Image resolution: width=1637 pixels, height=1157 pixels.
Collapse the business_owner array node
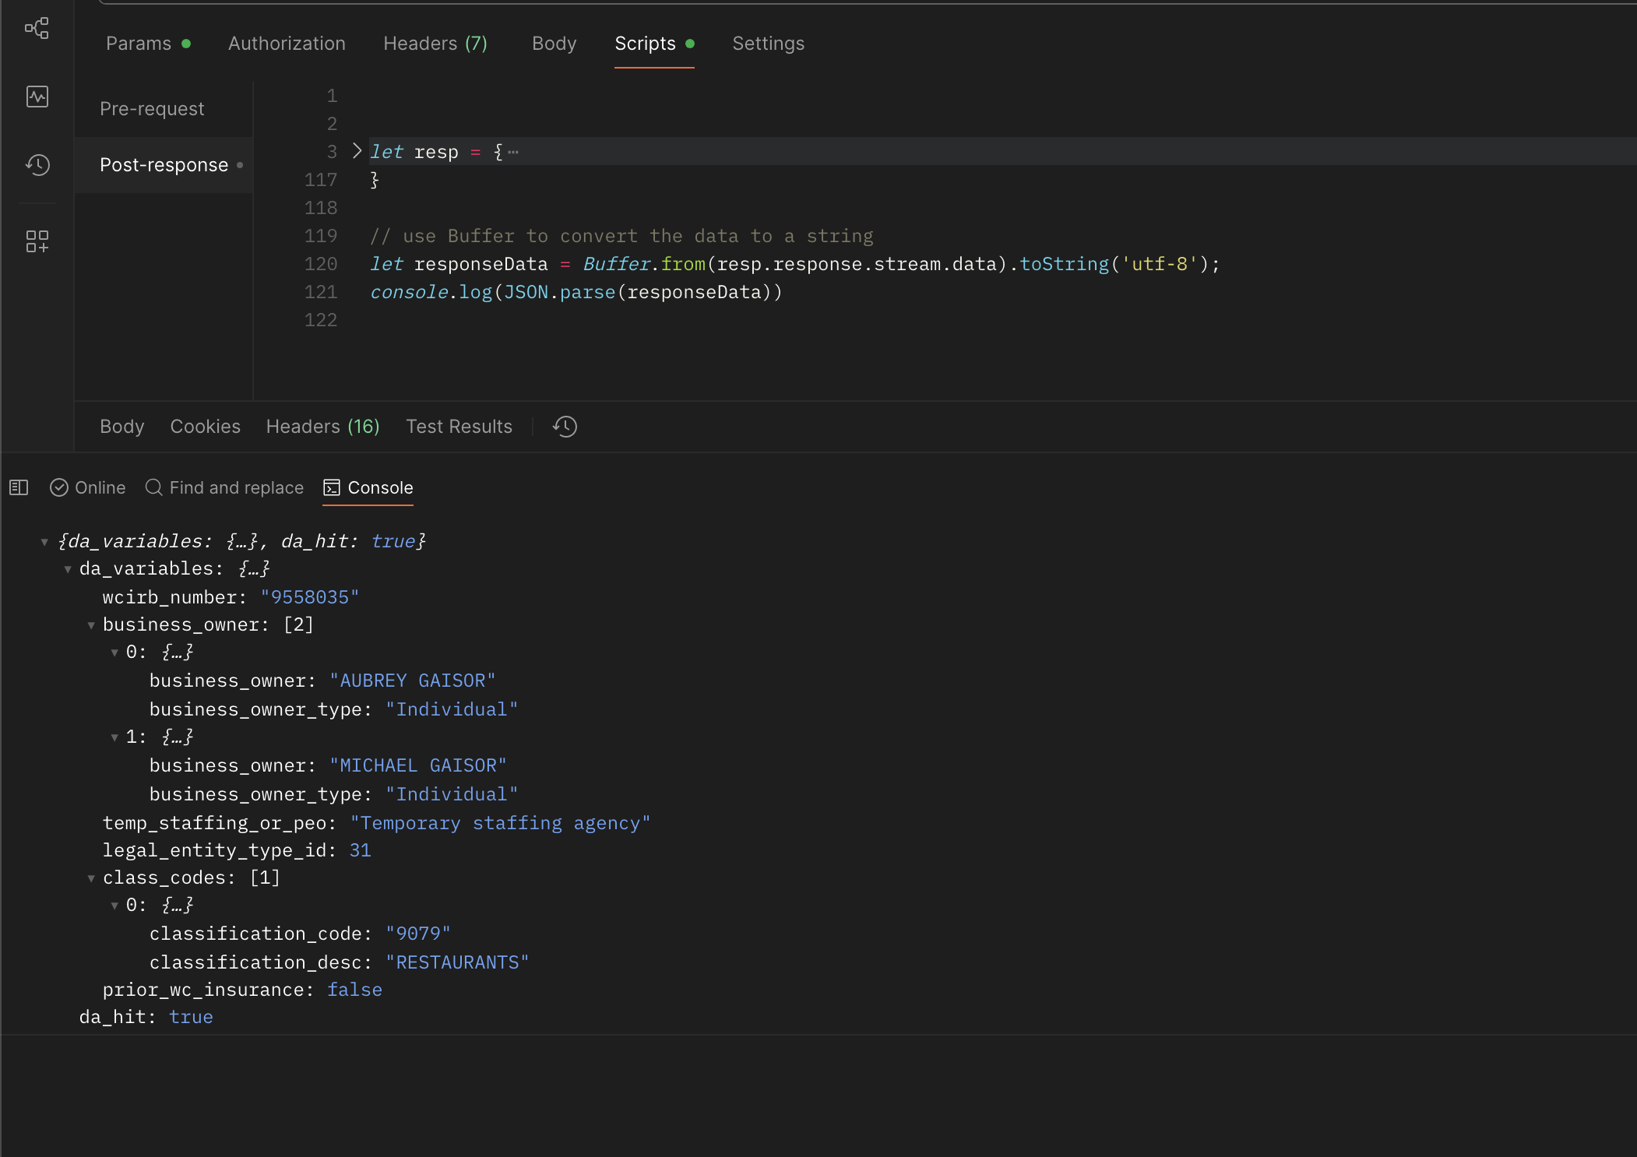(91, 625)
